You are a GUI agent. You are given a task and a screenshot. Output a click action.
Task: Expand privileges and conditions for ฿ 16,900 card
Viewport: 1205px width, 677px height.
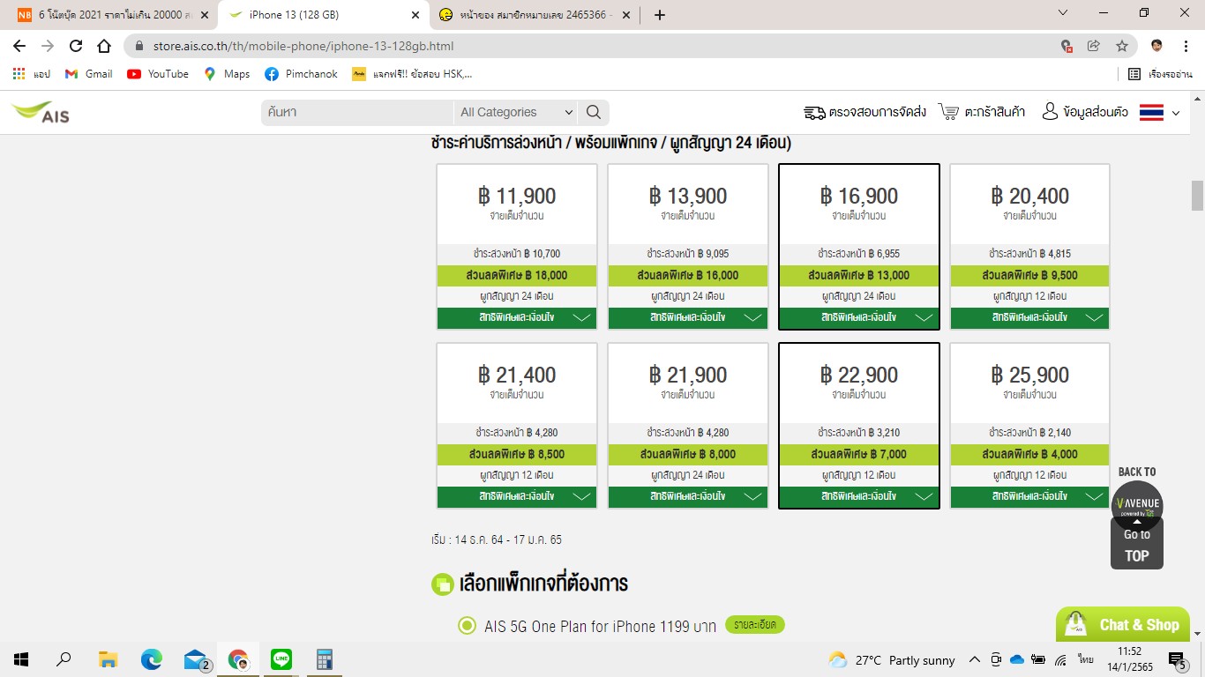859,317
